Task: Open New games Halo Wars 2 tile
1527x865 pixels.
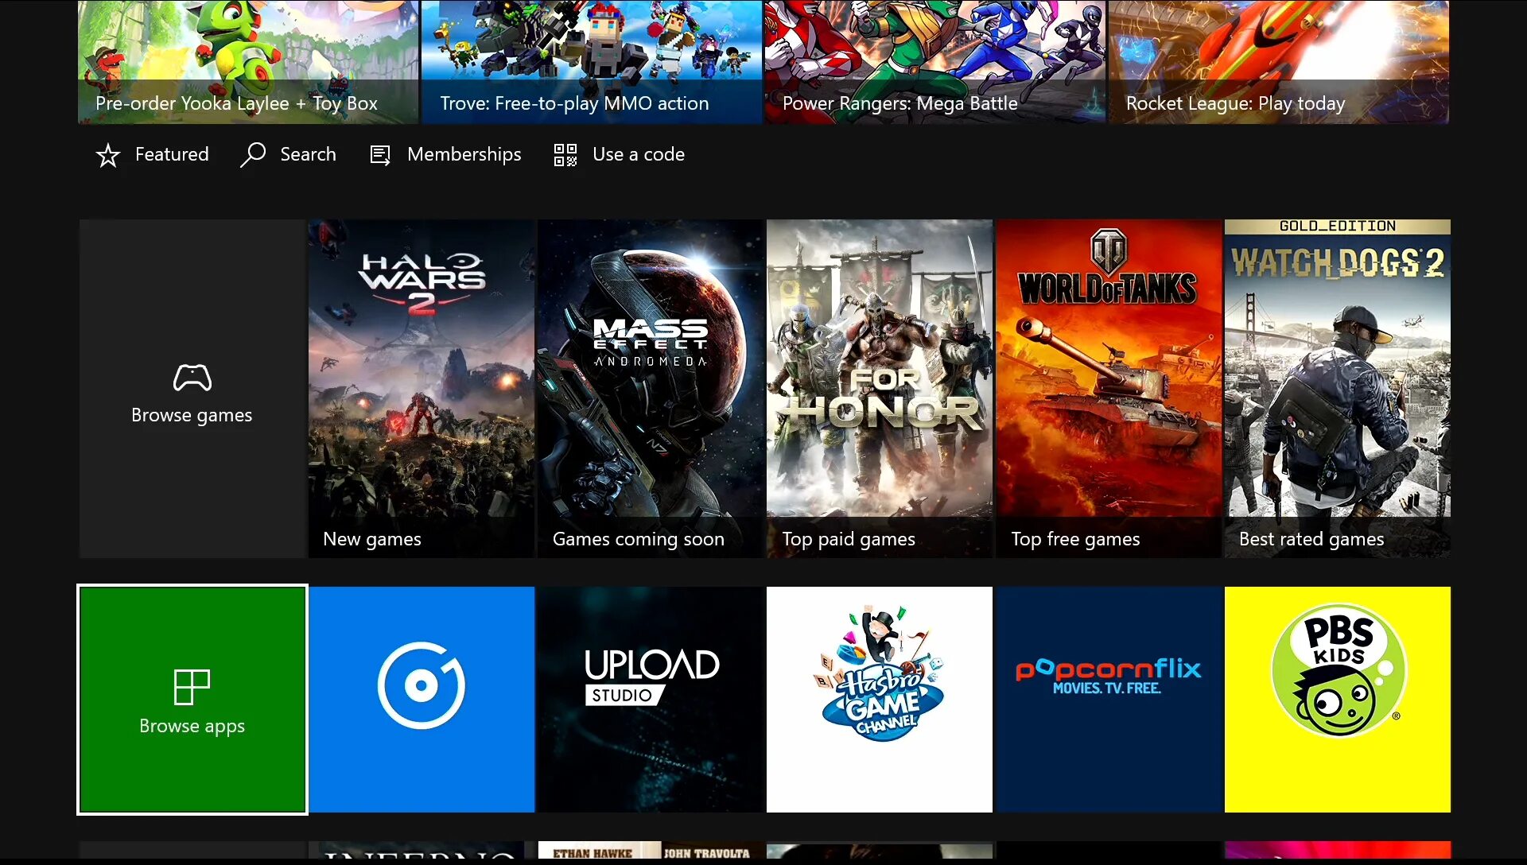Action: click(422, 388)
